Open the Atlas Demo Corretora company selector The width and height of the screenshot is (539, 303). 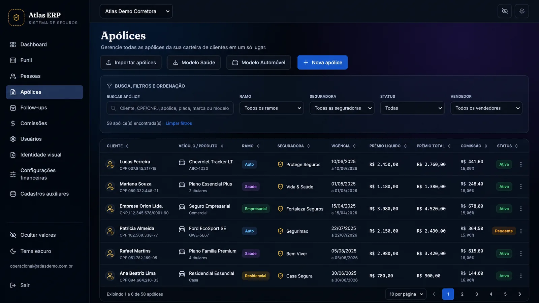click(136, 11)
